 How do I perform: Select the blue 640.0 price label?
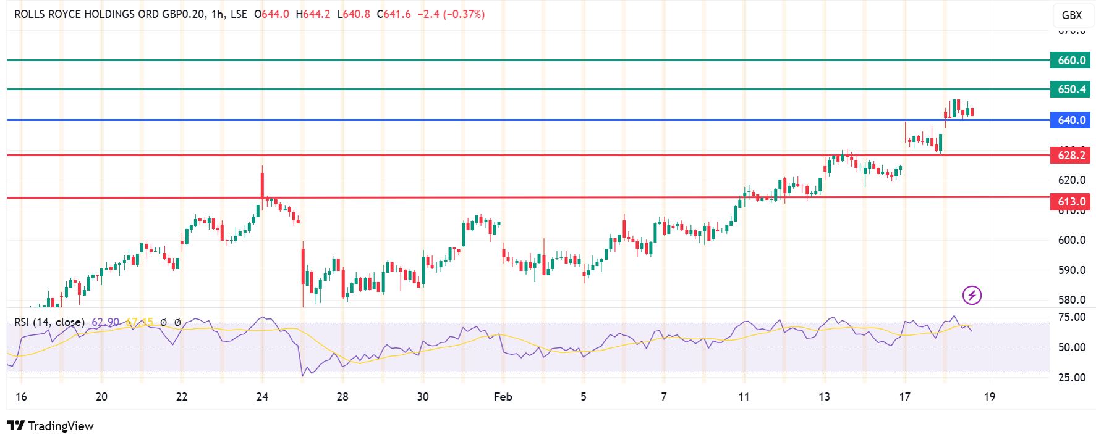(x=1071, y=120)
